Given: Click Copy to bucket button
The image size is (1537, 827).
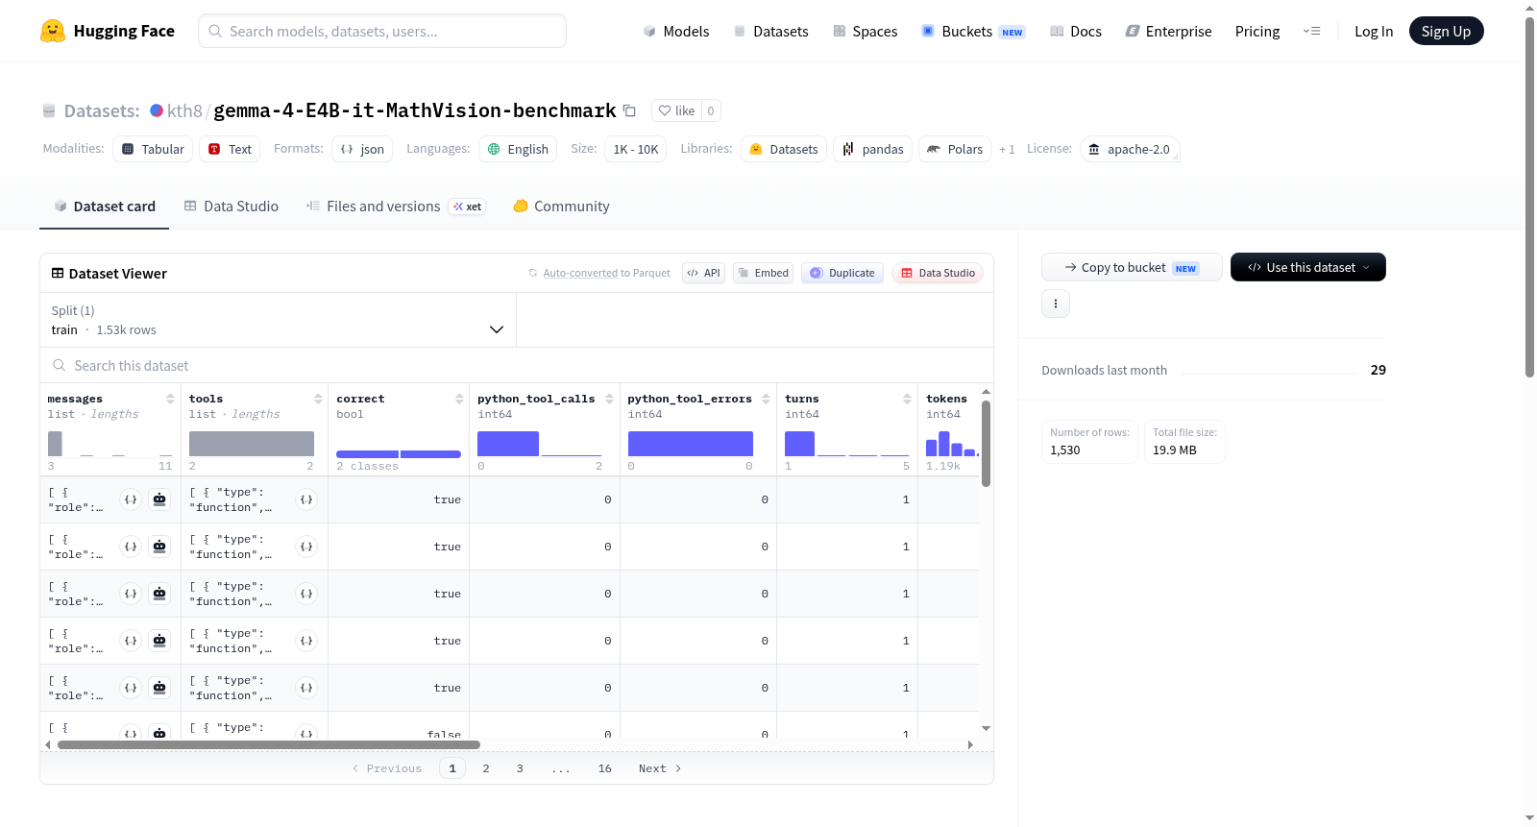Looking at the screenshot, I should pyautogui.click(x=1132, y=267).
